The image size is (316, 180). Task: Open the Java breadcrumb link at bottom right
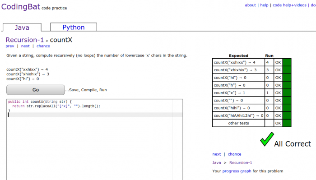tap(217, 163)
